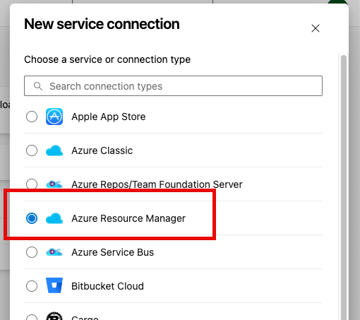Select the Bitbucket Cloud radio button

point(32,286)
